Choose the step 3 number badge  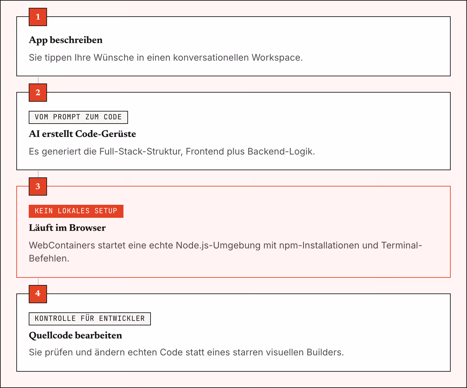click(x=38, y=187)
